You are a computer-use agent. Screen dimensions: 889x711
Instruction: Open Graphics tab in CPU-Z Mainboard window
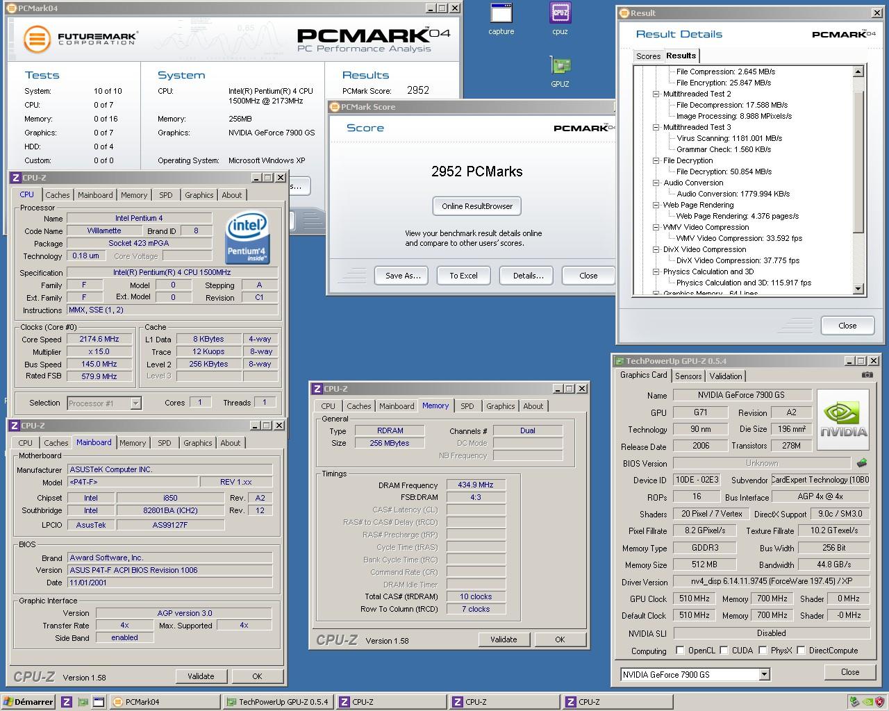(x=198, y=443)
